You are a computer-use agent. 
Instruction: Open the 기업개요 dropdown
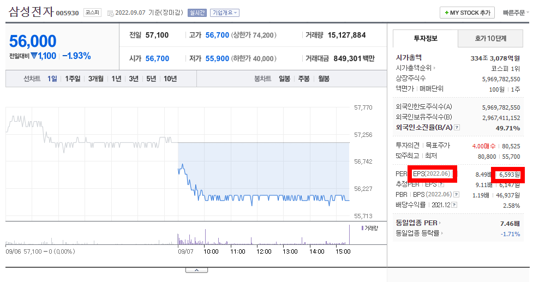click(225, 13)
